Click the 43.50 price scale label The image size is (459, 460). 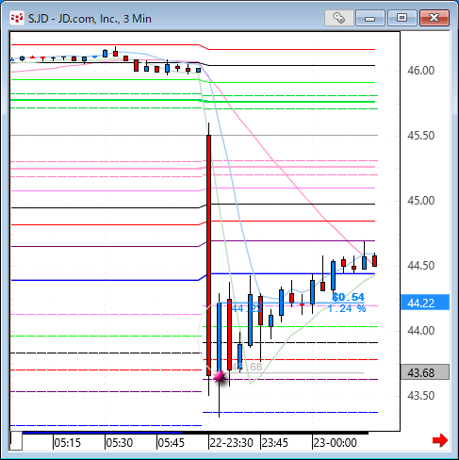[421, 396]
